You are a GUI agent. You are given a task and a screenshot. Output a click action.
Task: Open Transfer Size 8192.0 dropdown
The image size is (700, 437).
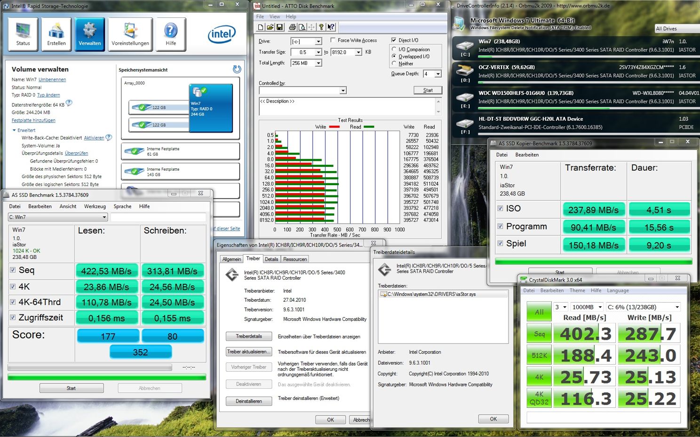pos(358,52)
